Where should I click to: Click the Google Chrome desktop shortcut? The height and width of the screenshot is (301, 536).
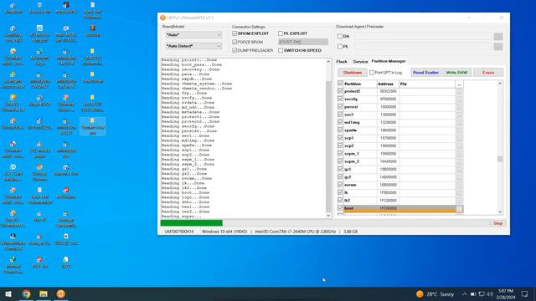click(39, 172)
